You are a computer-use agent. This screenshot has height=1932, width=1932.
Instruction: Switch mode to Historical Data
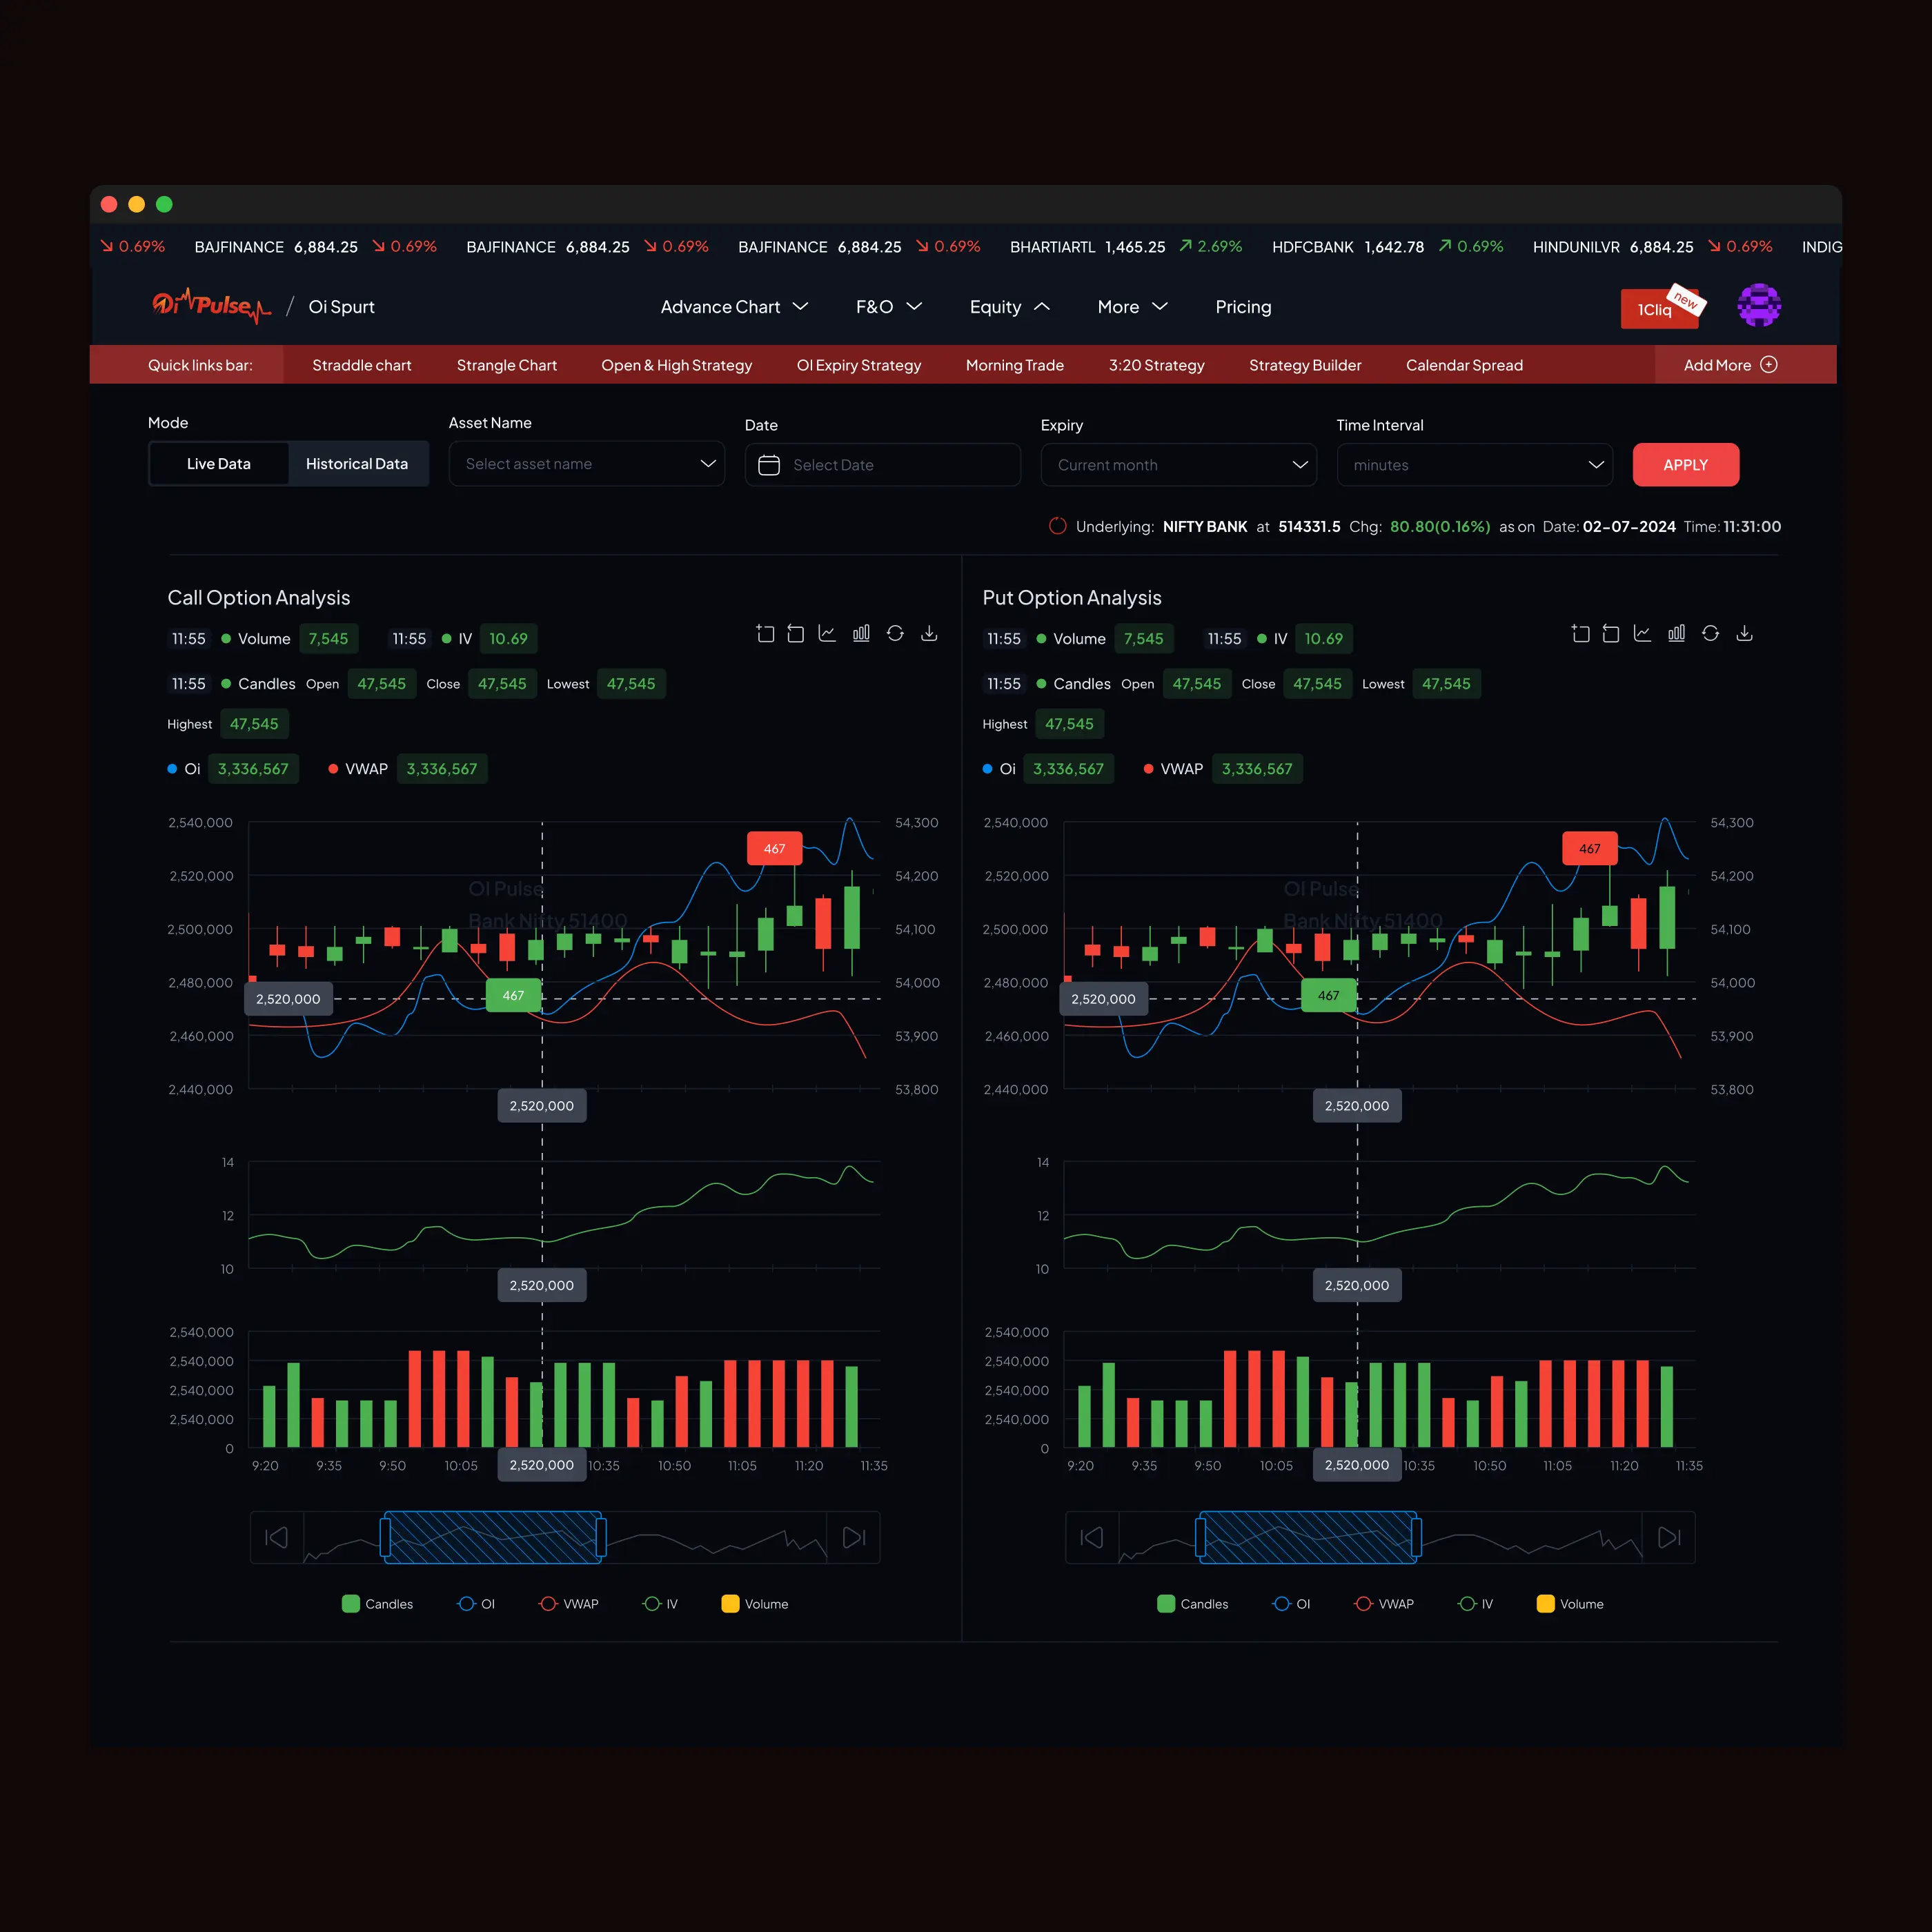(357, 464)
